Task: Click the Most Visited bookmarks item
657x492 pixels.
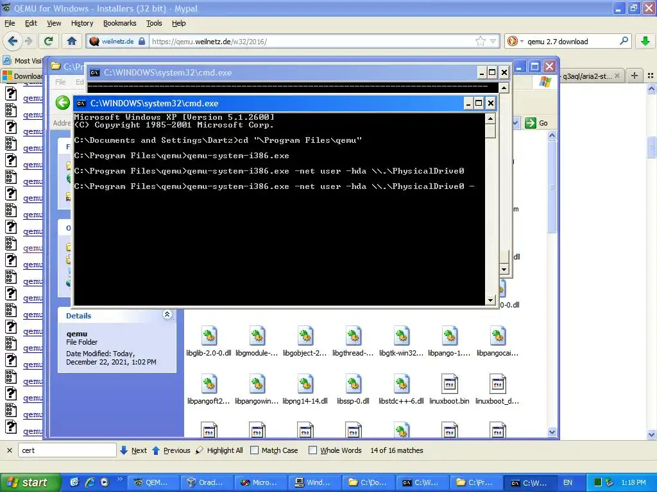Action: coord(22,61)
